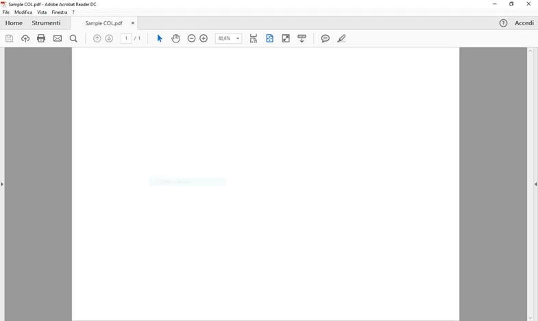
Task: Click the fit-width scrolling icon
Action: [x=253, y=38]
